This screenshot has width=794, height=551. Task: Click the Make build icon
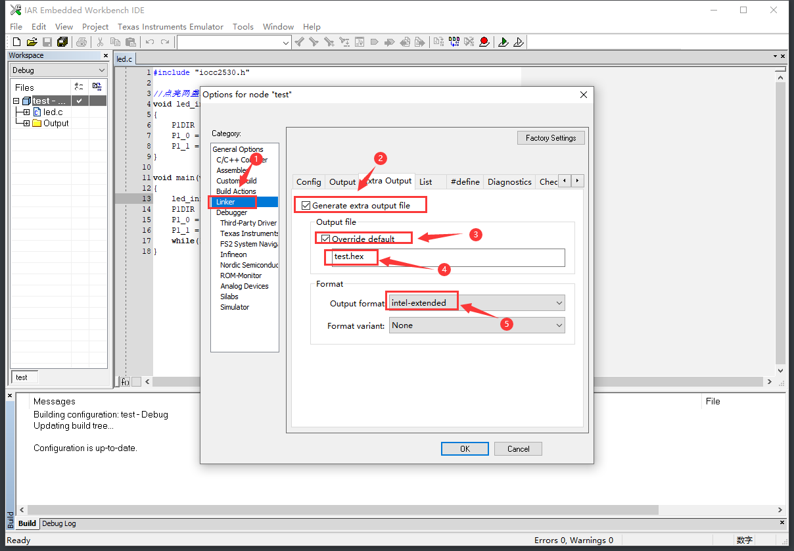point(454,42)
